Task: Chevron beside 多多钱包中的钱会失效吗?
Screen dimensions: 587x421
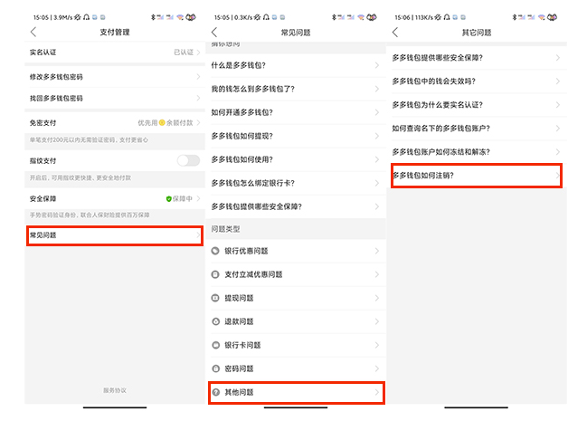Action: click(x=558, y=81)
